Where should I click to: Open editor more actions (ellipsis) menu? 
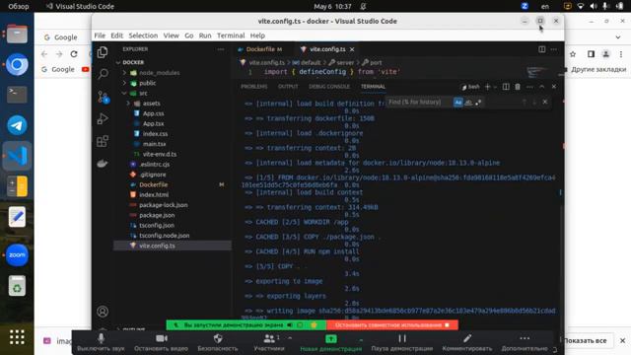point(554,49)
